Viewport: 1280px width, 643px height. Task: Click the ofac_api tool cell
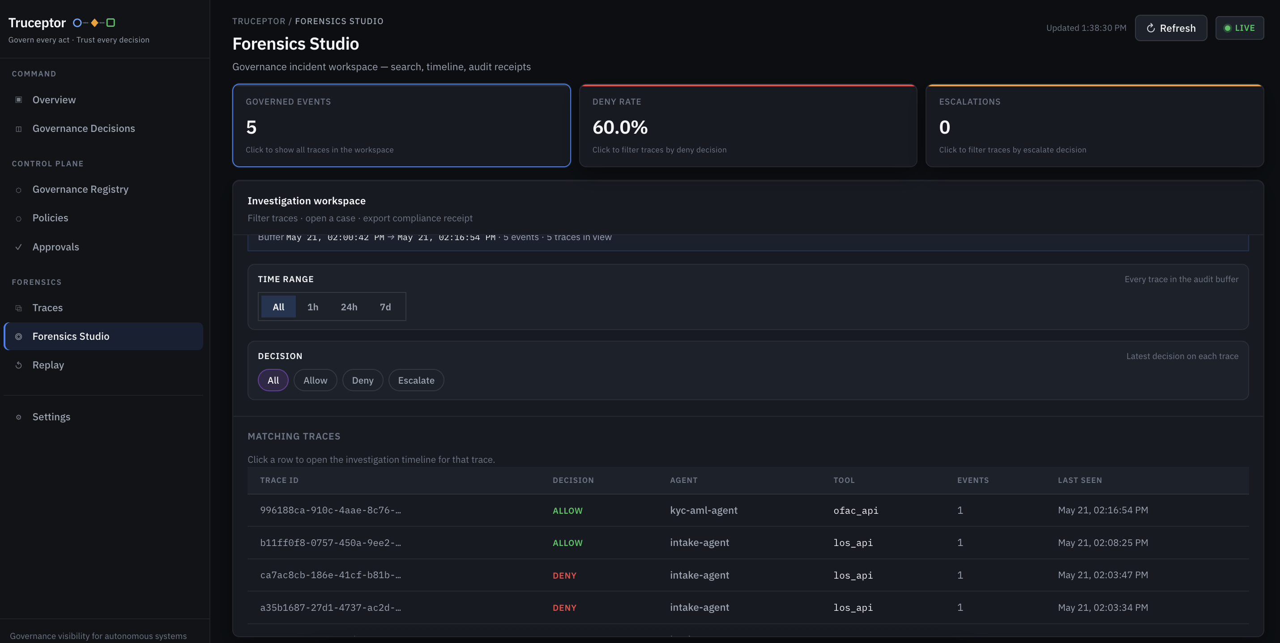click(856, 511)
